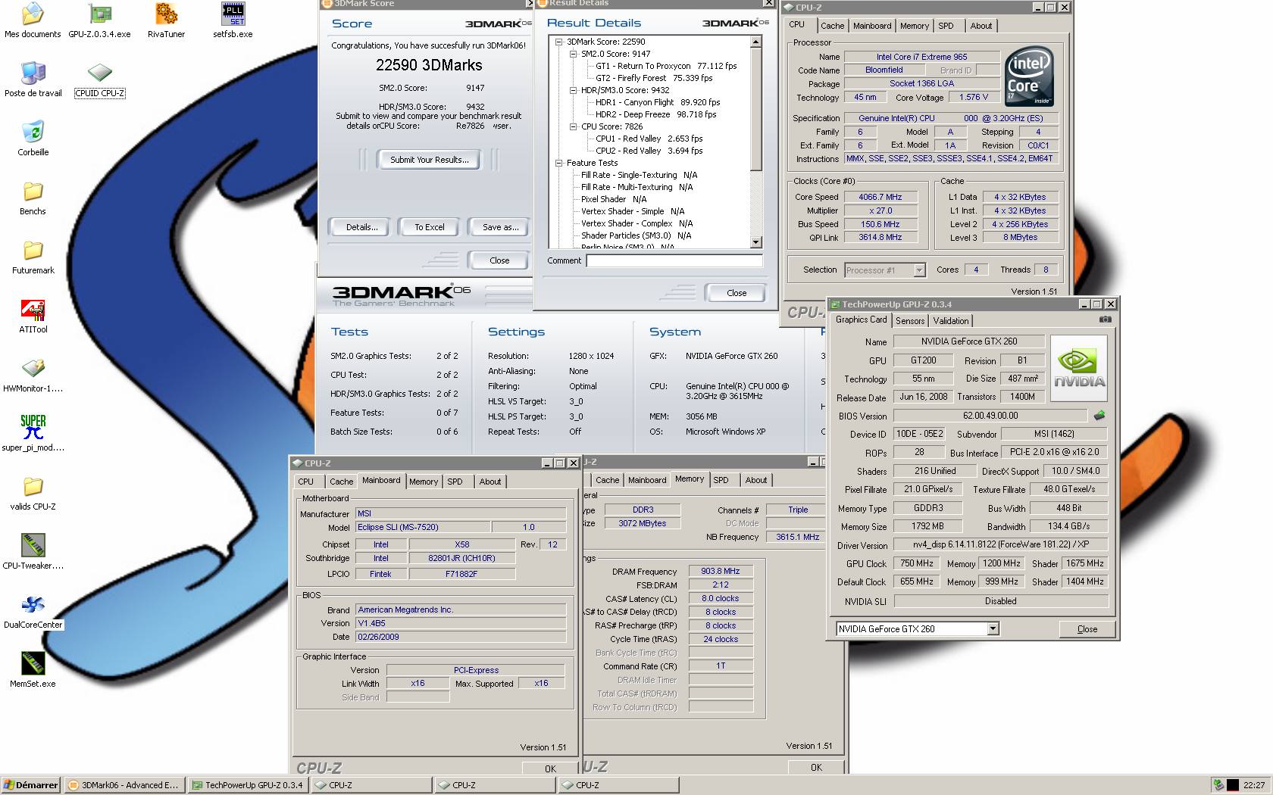The width and height of the screenshot is (1273, 795).
Task: Click the Details... button in 3DMark Score
Action: 362,227
